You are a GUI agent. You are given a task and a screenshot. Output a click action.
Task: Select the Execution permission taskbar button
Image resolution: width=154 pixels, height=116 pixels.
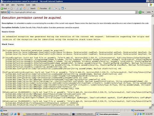(108, 114)
